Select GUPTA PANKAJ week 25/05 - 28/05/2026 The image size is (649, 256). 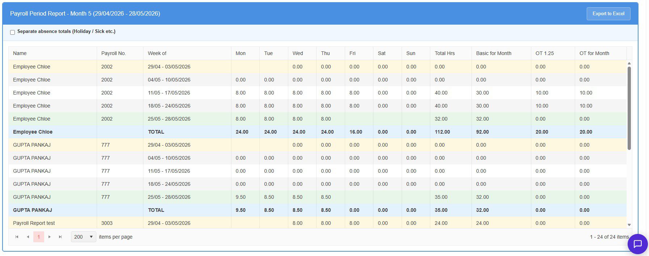318,197
